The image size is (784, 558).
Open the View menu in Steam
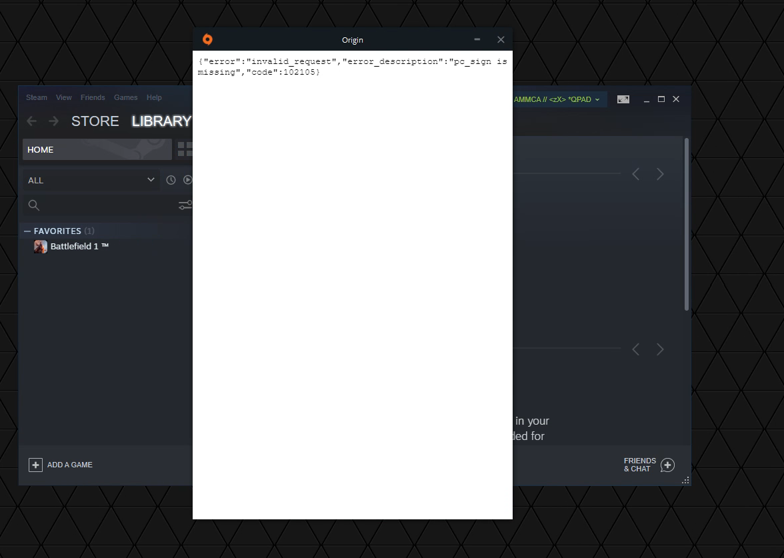(63, 97)
